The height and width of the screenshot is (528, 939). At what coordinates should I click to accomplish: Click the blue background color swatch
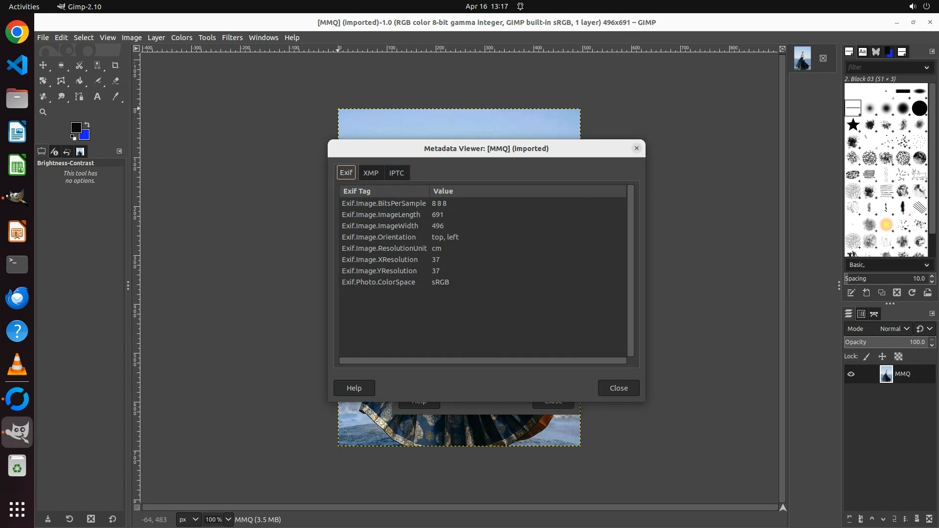click(86, 136)
